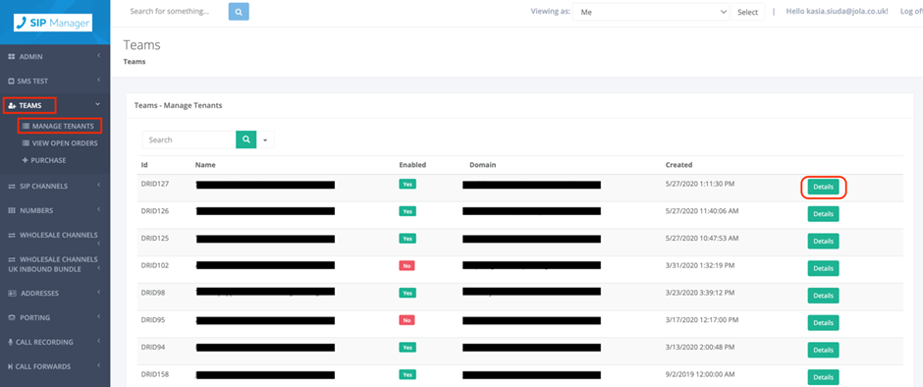Click the Wholesale Channels UK Inbound Bundle icon
The image size is (923, 387).
pos(11,259)
